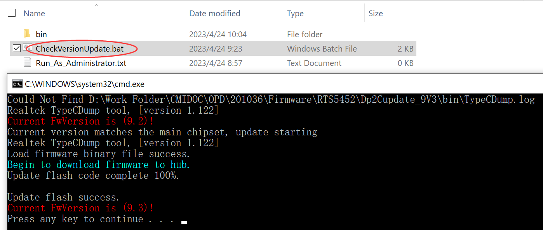Sort by the Type column header
Screen dimensions: 543x230
(x=295, y=14)
